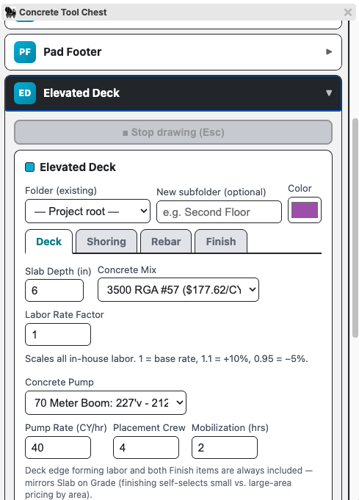The image size is (359, 500).
Task: Open the Finish tab
Action: coord(221,242)
